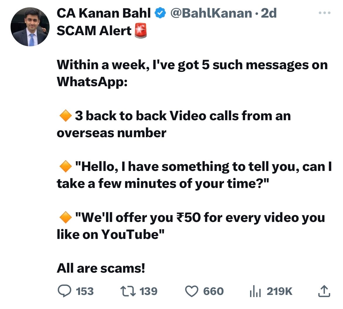
Task: Click the "SCAM Alert" heading text
Action: [x=94, y=30]
